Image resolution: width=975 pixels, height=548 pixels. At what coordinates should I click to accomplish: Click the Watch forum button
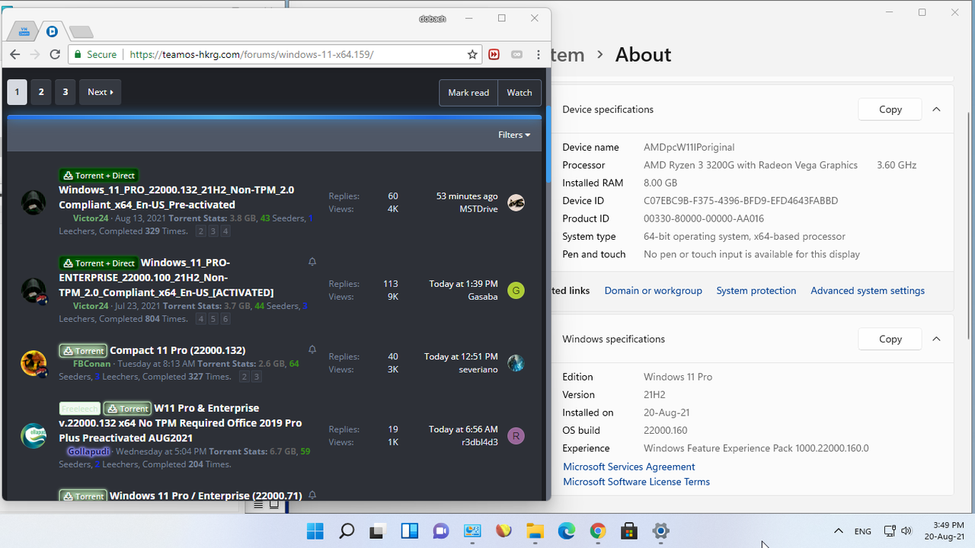pos(519,93)
